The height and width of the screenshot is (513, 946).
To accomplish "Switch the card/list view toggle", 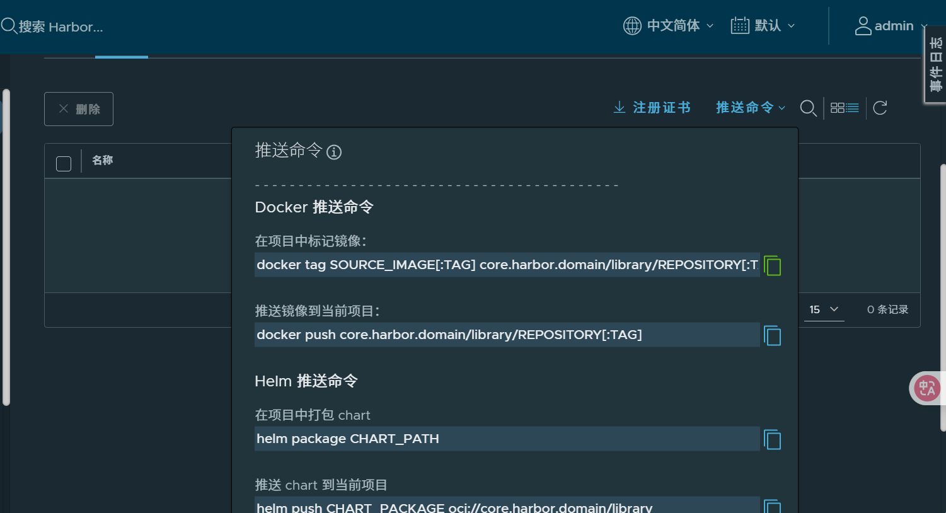I will [845, 108].
